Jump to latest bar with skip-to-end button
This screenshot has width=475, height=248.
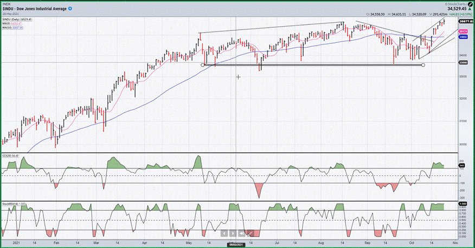click(x=241, y=233)
